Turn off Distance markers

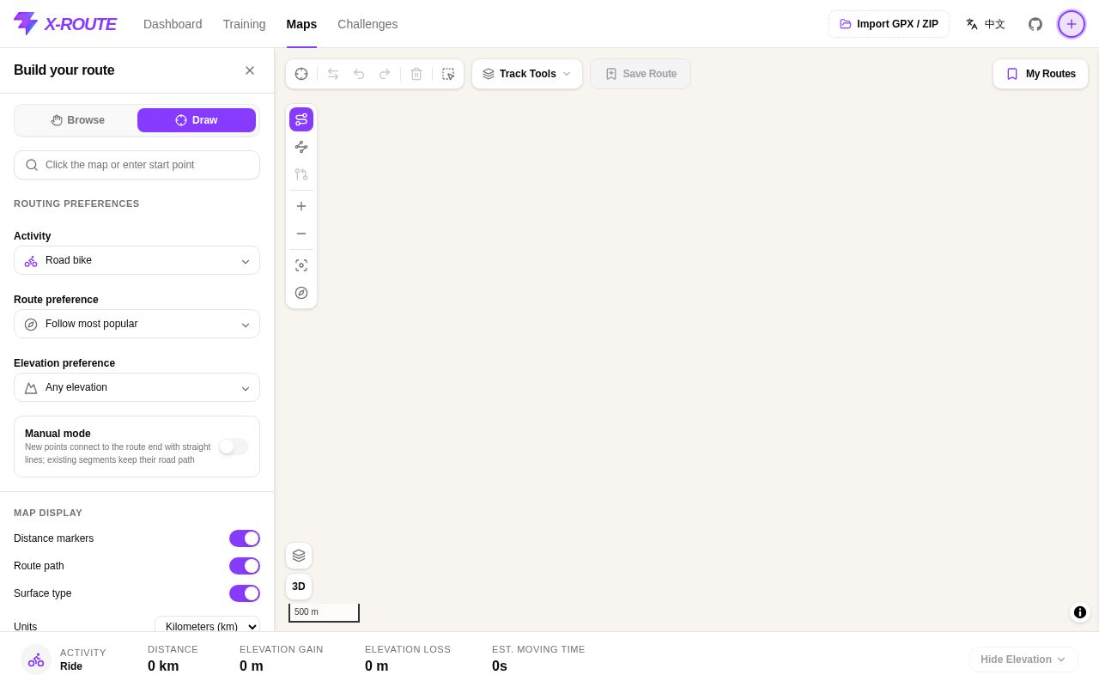click(x=245, y=538)
